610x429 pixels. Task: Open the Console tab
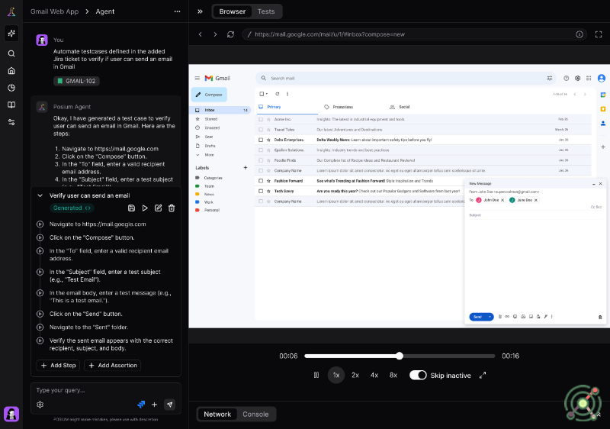[x=255, y=414]
